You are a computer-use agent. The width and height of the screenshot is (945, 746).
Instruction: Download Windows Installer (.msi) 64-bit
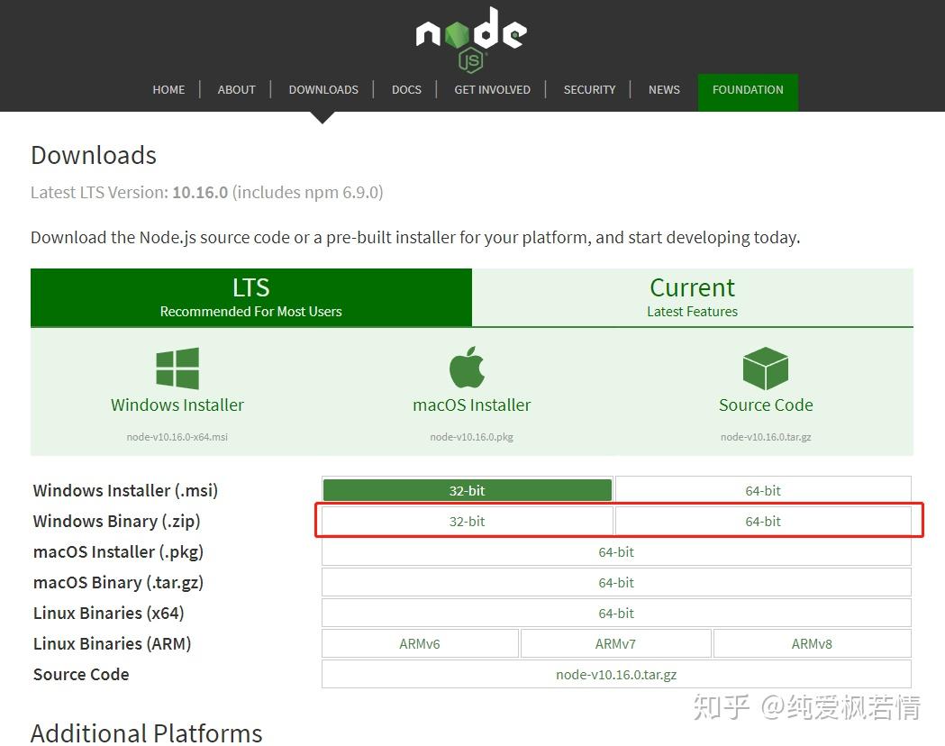(x=763, y=490)
